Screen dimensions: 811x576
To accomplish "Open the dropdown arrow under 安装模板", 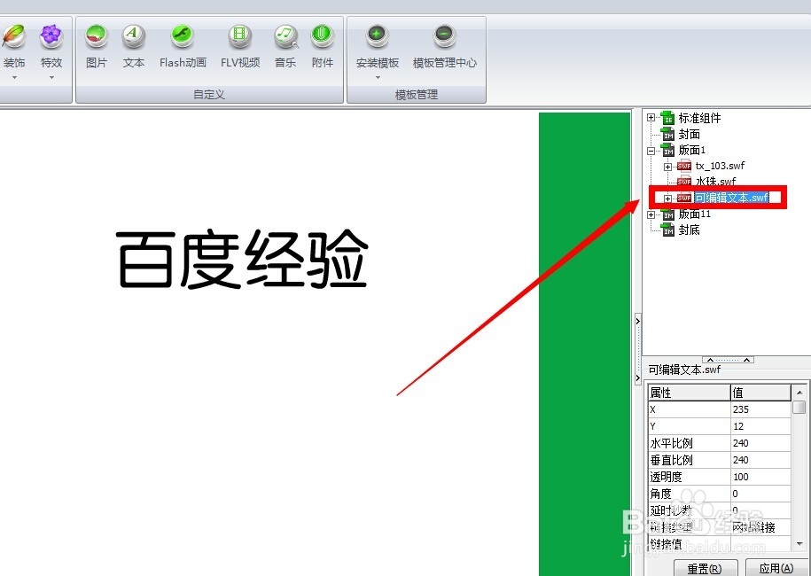I will coord(378,78).
